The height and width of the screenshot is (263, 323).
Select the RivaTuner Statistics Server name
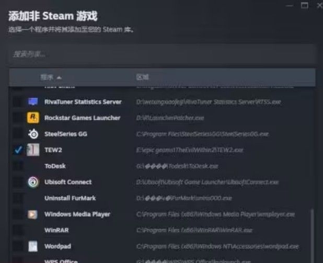83,102
